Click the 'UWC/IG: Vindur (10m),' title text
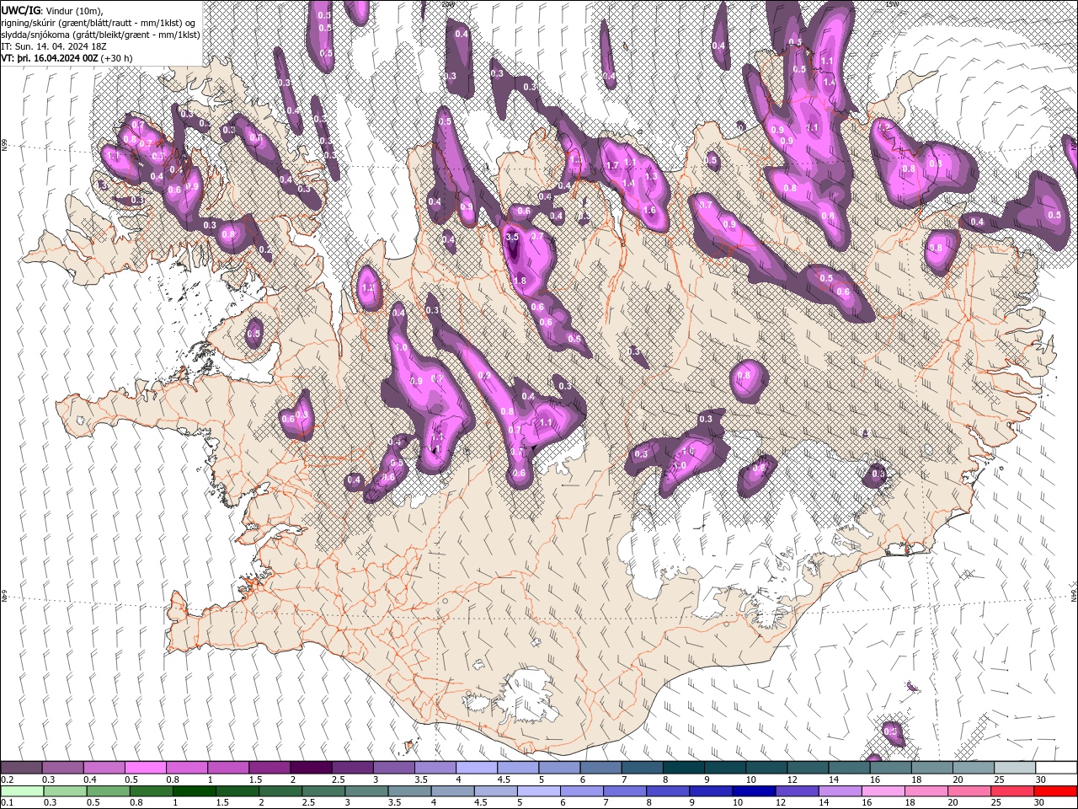Image resolution: width=1078 pixels, height=809 pixels. pyautogui.click(x=52, y=10)
